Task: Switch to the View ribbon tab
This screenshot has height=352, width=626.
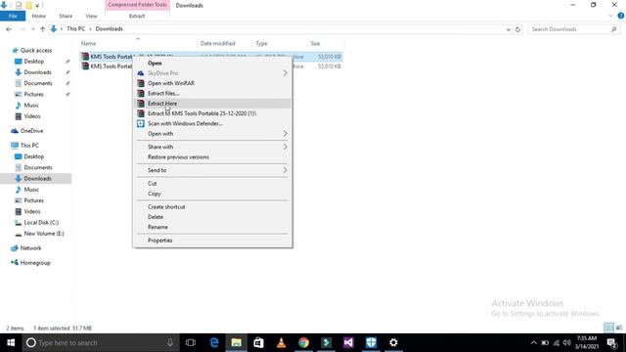Action: [91, 16]
